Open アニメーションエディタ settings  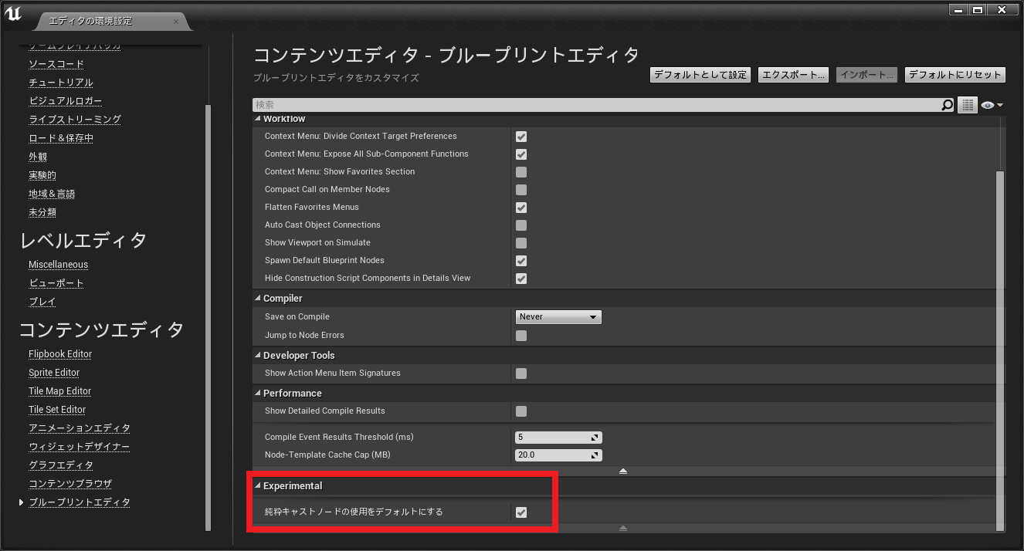point(80,428)
